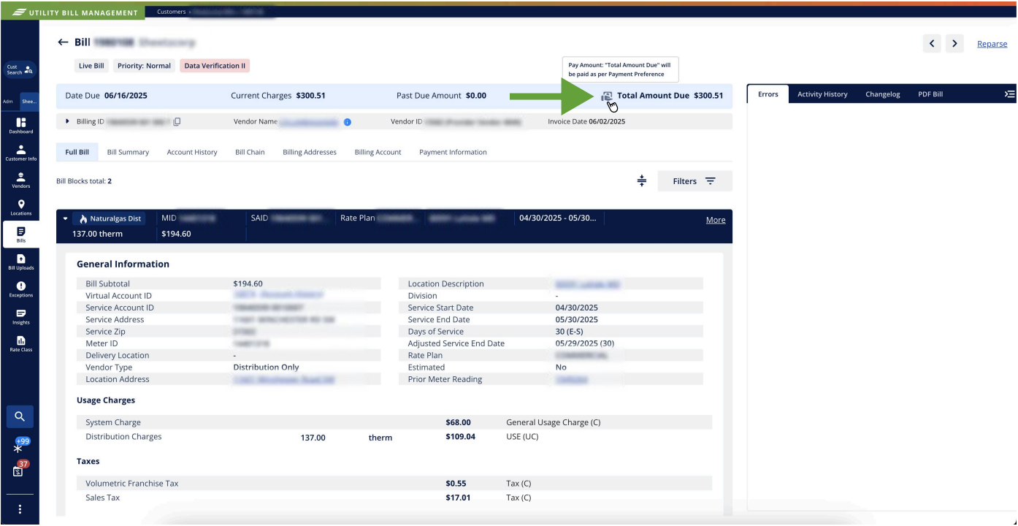Open the three-dot more menu in sidebar

click(20, 509)
